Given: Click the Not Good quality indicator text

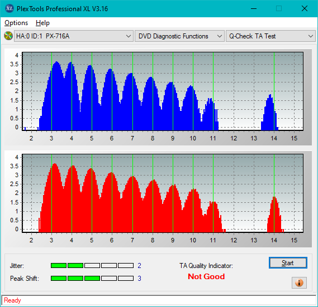Looking at the screenshot, I should coord(206,276).
